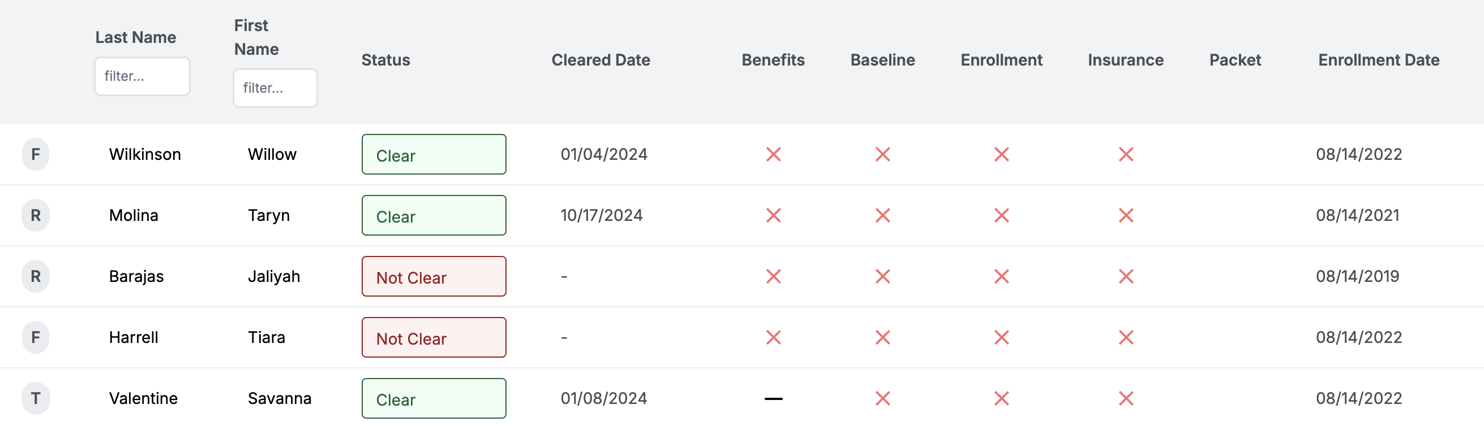Screen dimensions: 1484x426
Task: Sort by the Cleared Date column header
Action: click(x=601, y=60)
